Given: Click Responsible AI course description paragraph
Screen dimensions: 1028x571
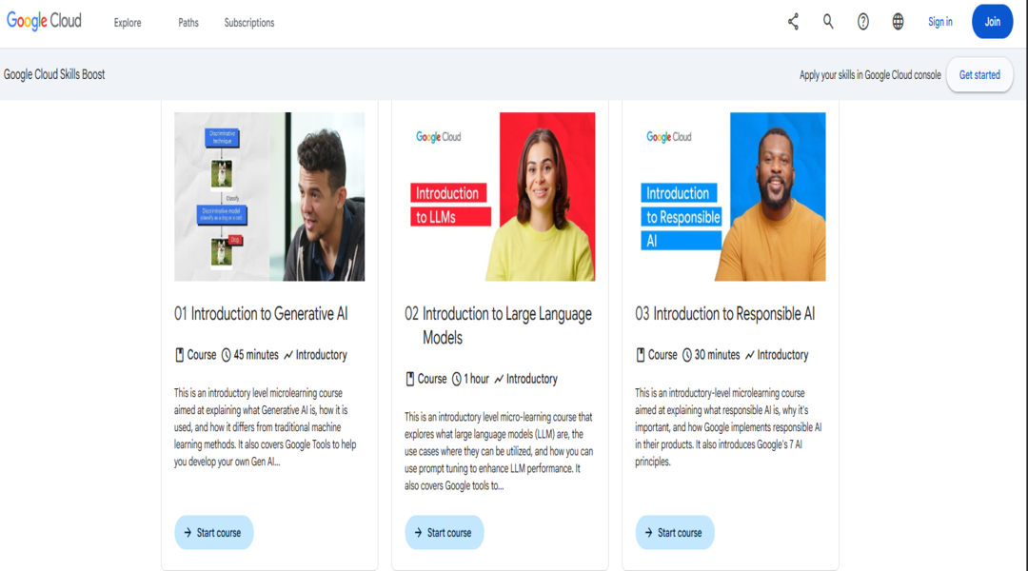Looking at the screenshot, I should pyautogui.click(x=728, y=427).
